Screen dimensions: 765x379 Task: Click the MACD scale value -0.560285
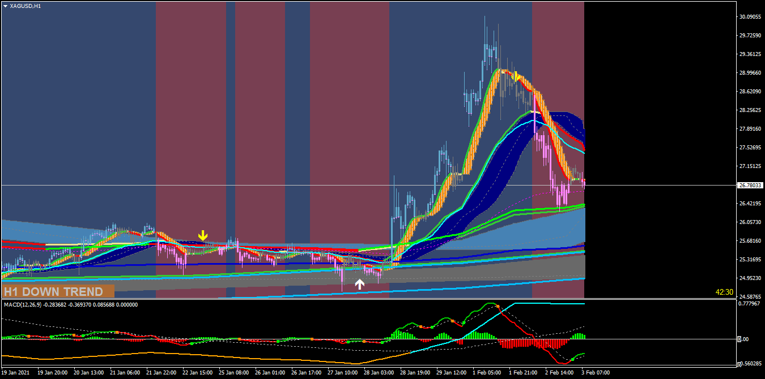[x=750, y=364]
